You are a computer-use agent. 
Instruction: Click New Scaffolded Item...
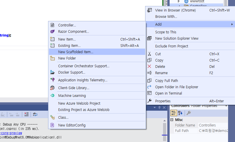click(97, 52)
